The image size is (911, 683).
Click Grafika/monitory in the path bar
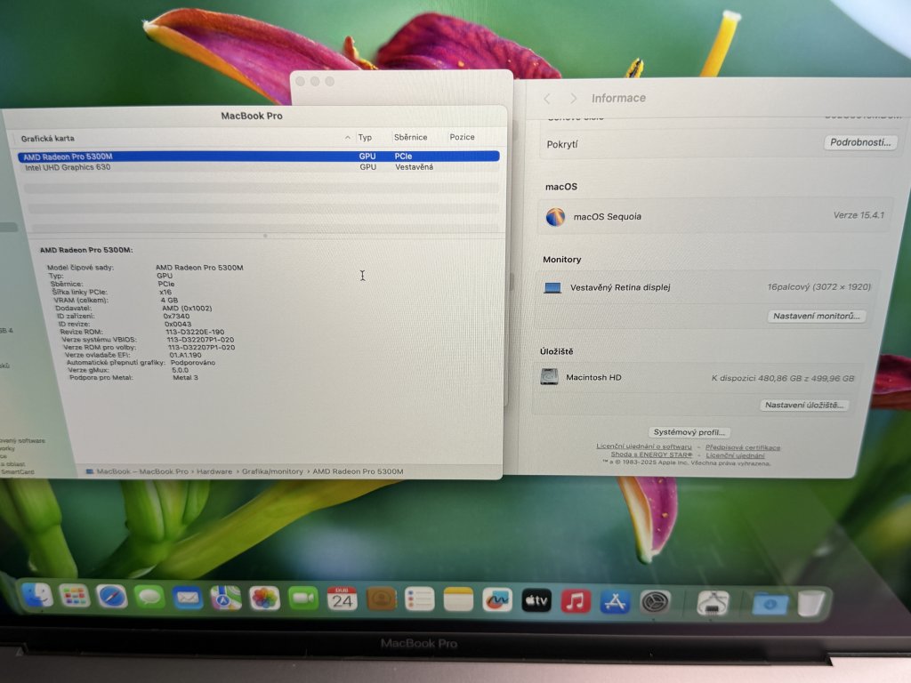tap(272, 471)
